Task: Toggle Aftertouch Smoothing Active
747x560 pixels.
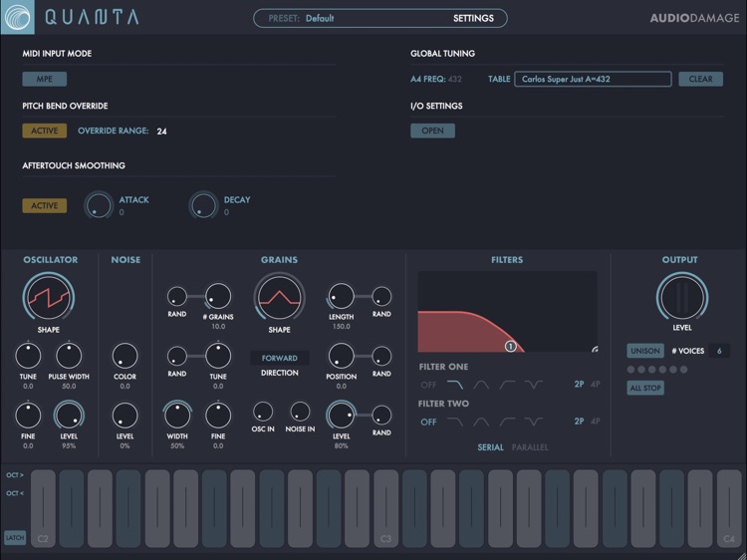Action: coord(44,206)
